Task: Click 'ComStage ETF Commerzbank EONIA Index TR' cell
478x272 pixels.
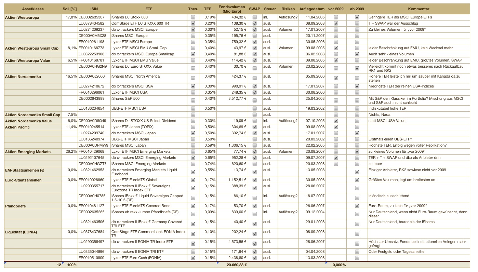Action: pos(149,234)
